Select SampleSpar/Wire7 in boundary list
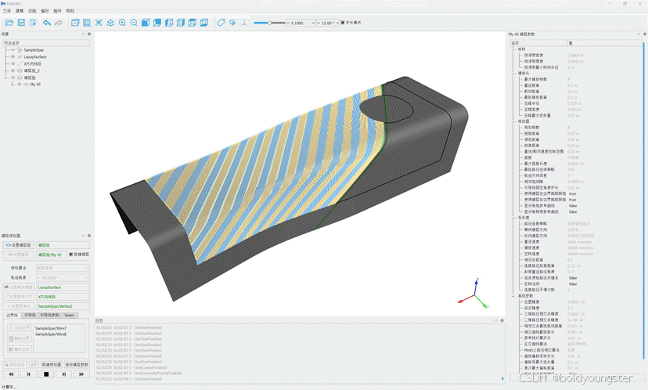 (x=51, y=328)
